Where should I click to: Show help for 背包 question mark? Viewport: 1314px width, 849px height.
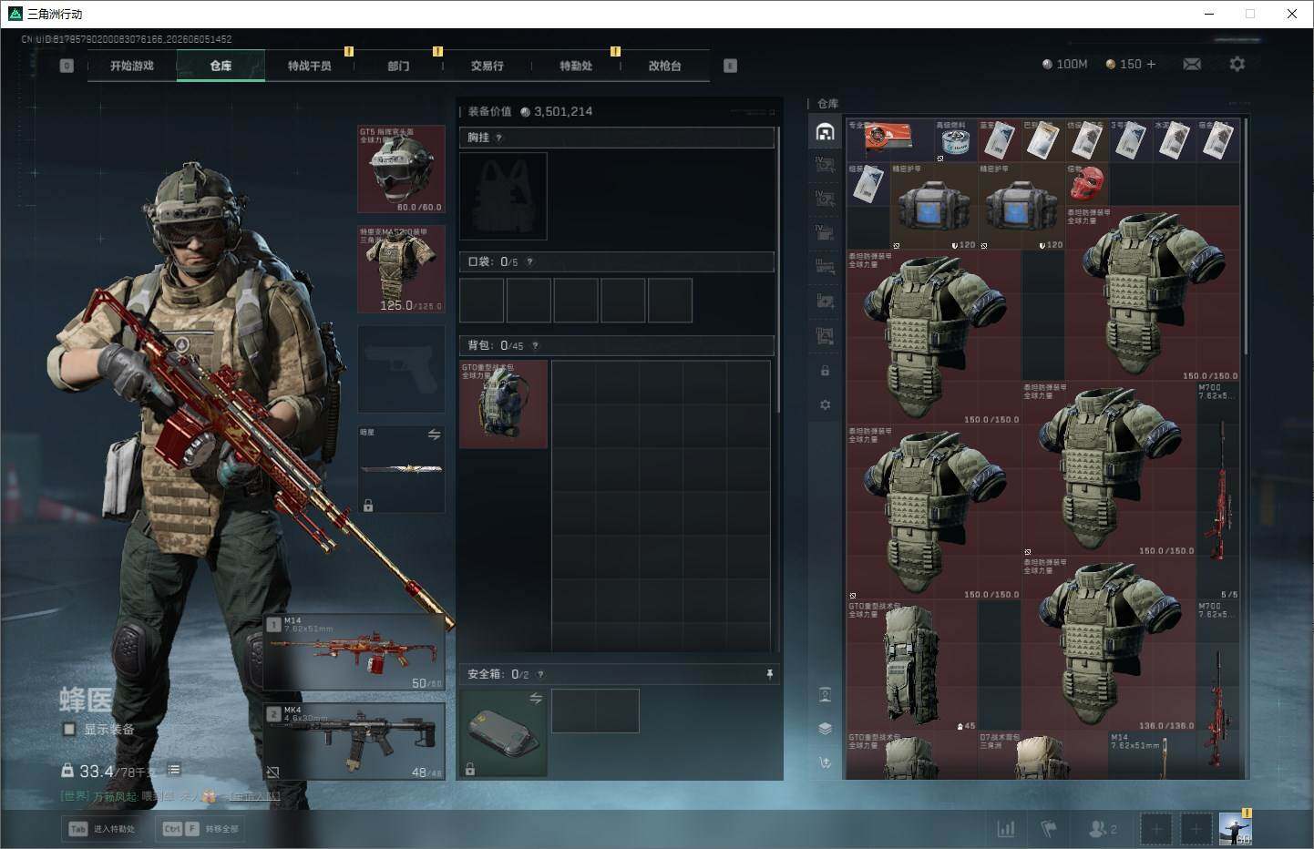535,345
